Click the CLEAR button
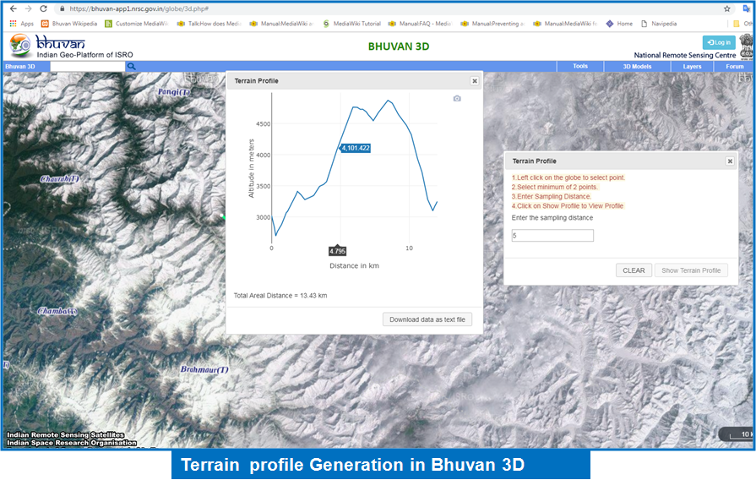The image size is (756, 480). click(634, 270)
